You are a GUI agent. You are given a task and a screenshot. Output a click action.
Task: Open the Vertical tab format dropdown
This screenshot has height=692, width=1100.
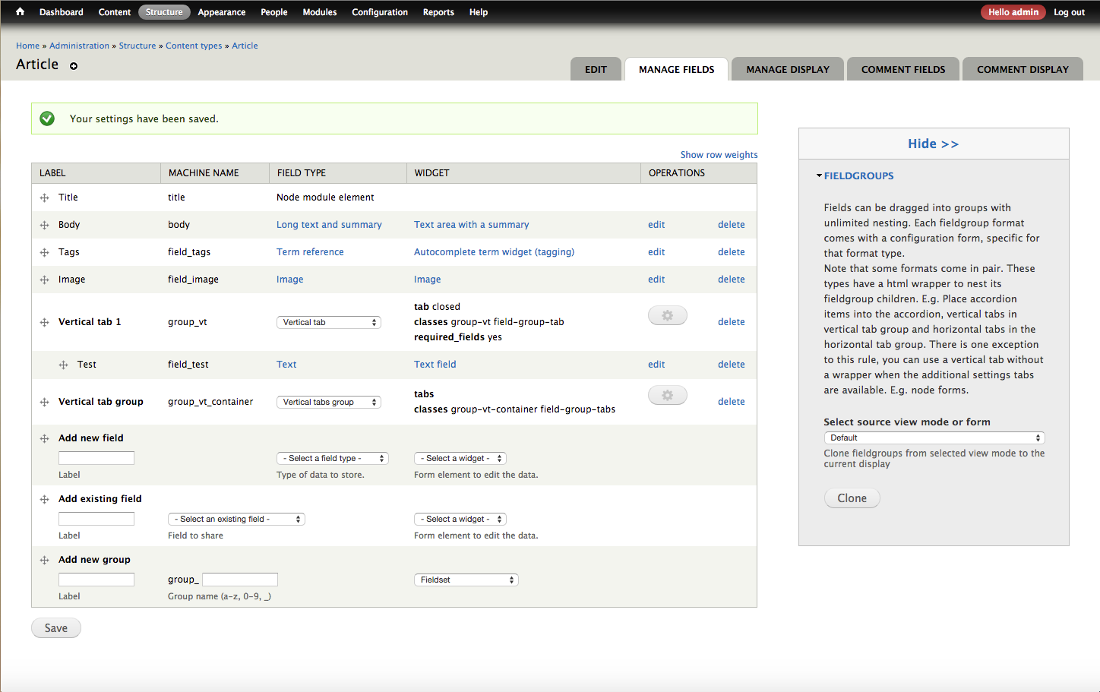tap(328, 322)
